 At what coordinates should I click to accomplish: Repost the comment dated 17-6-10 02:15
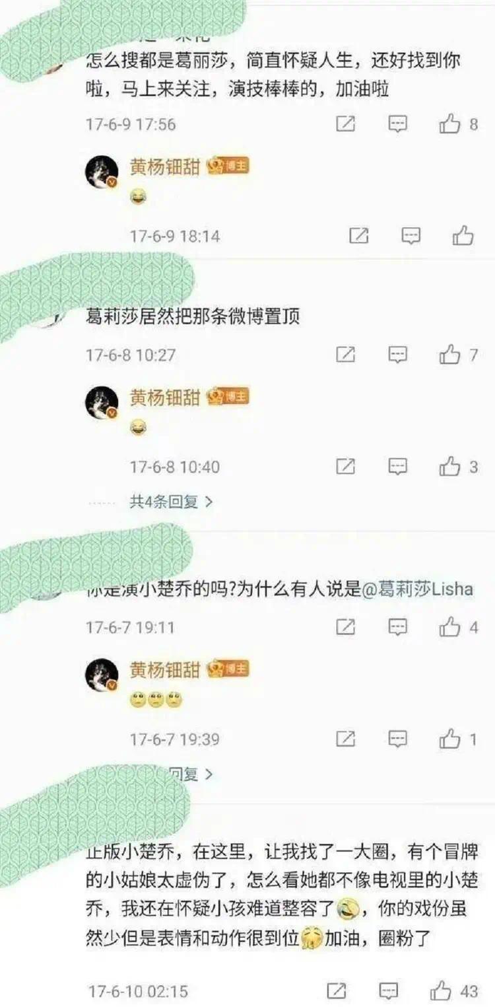click(x=337, y=990)
